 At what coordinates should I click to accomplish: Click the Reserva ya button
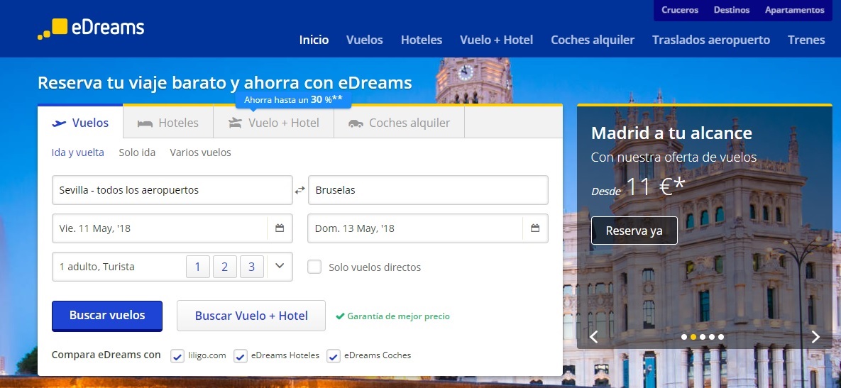tap(634, 231)
